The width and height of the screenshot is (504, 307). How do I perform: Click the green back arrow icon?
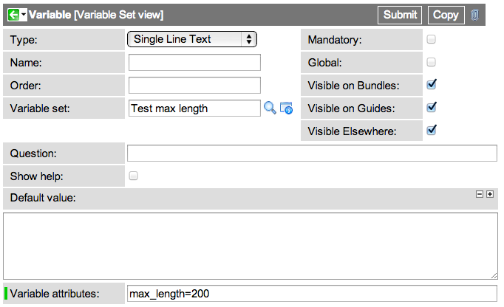pyautogui.click(x=13, y=15)
